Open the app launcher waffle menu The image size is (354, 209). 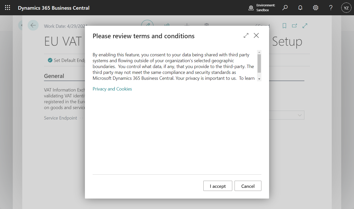pos(8,8)
